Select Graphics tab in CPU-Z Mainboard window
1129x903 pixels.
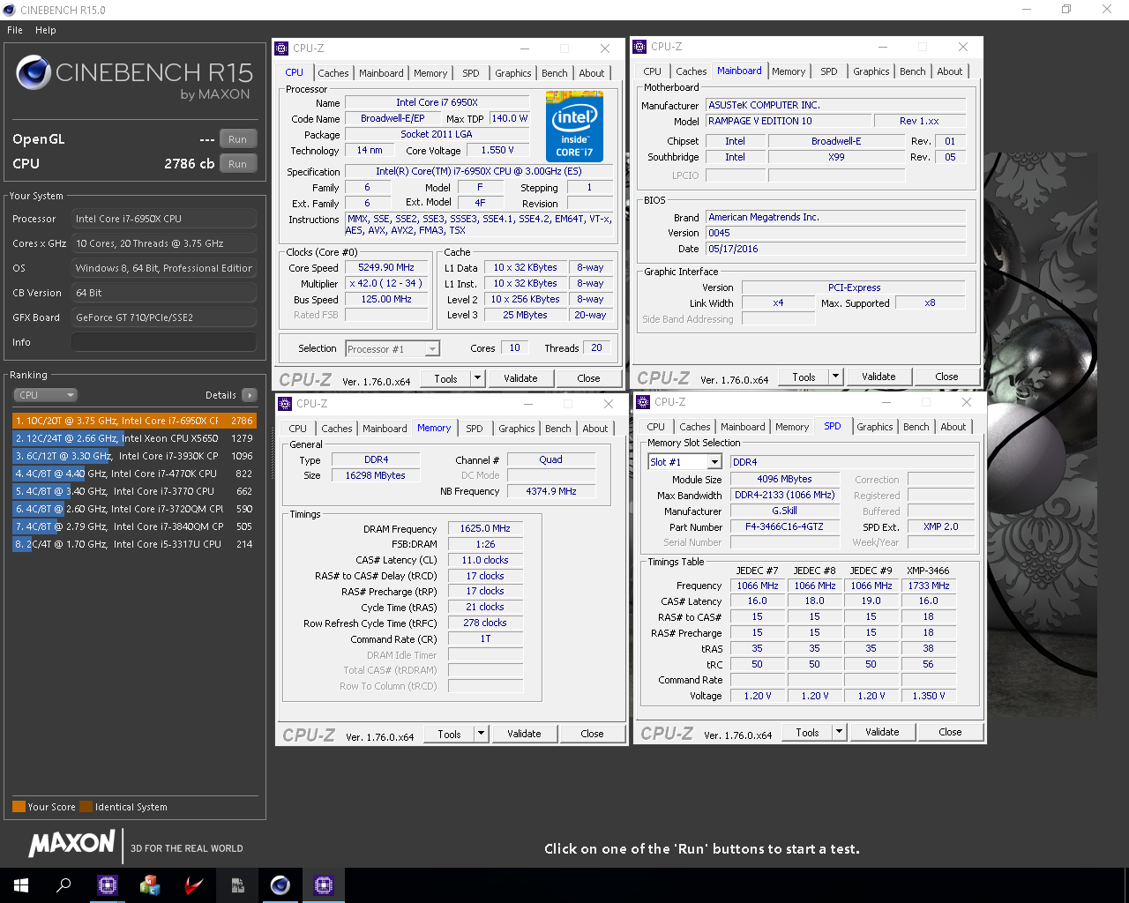point(871,71)
